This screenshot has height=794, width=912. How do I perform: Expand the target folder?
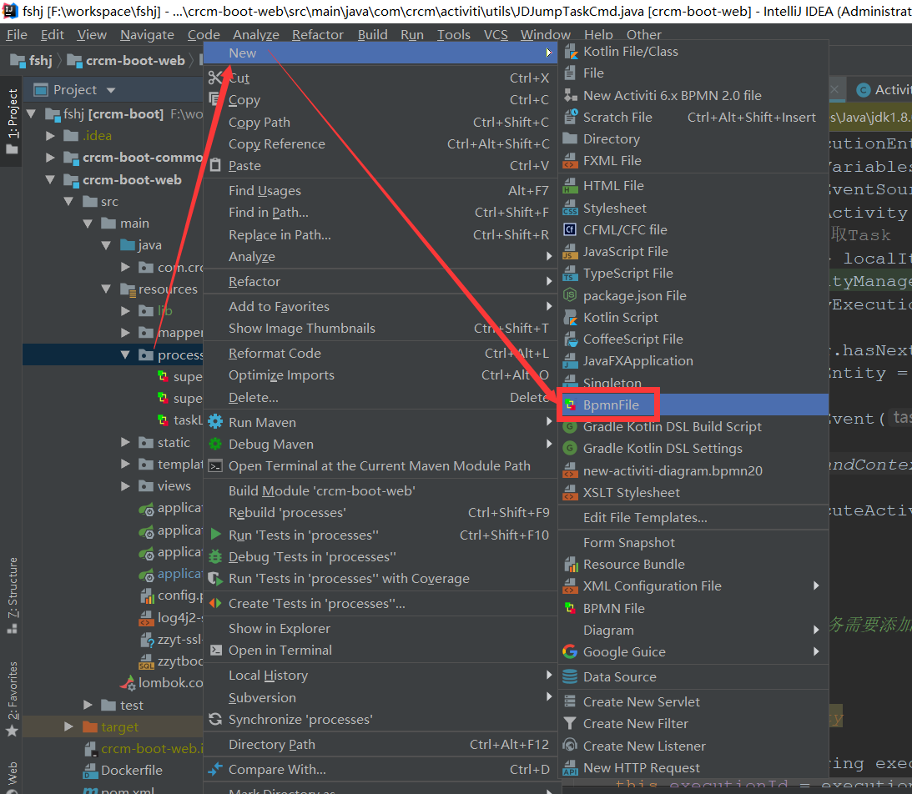tap(68, 726)
